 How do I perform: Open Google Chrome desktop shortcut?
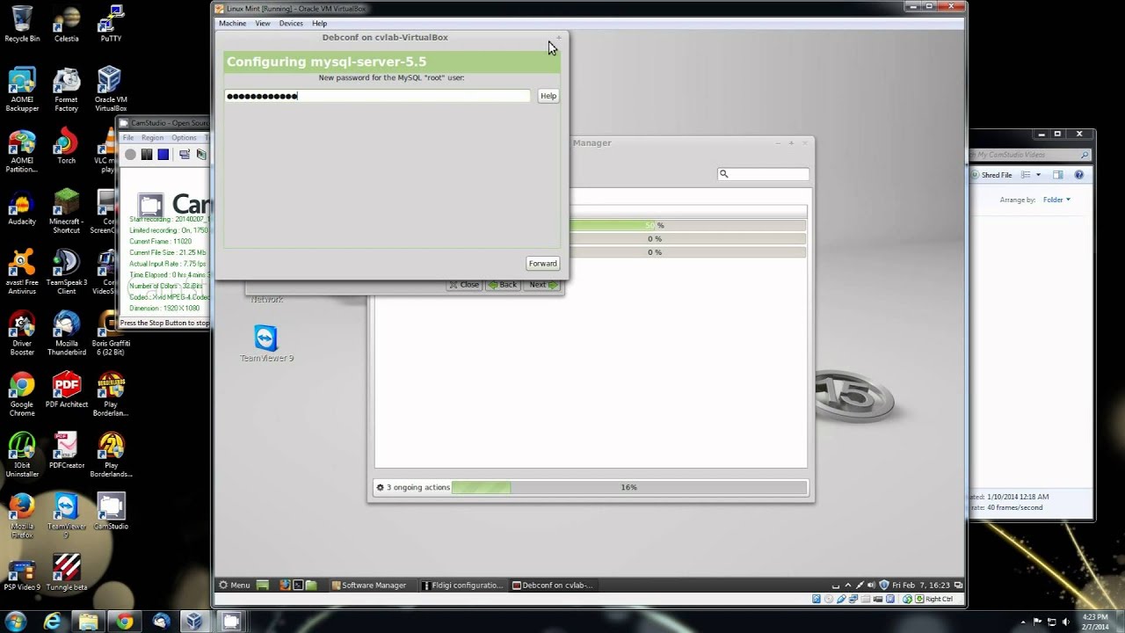pos(22,394)
